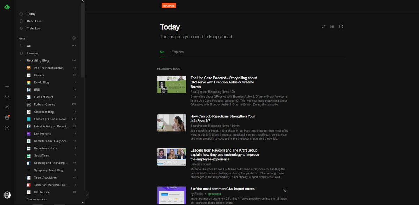
Task: Open the add content plus icon
Action: coord(7,86)
